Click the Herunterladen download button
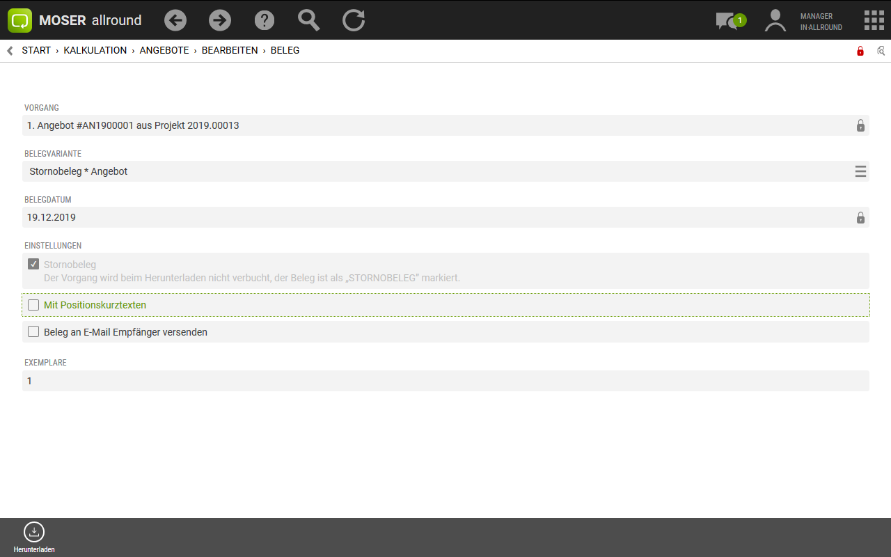 coord(34,537)
